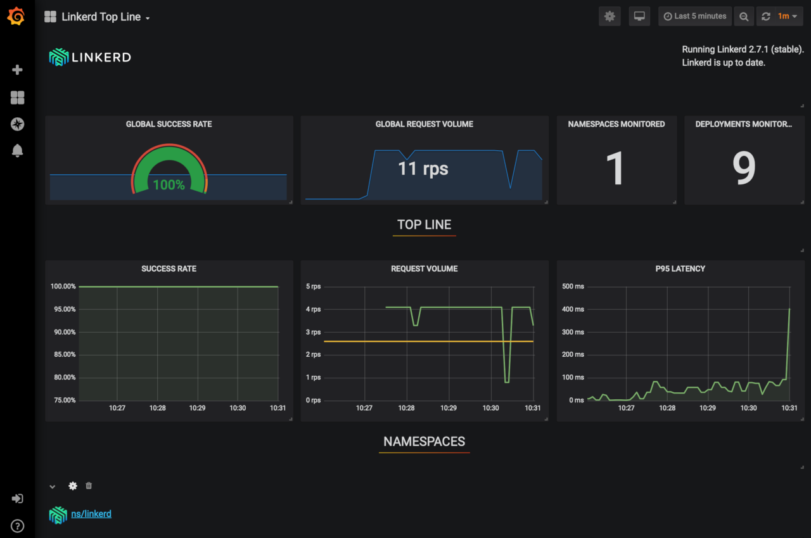This screenshot has height=538, width=811.
Task: Open dashboard settings with the gear icon
Action: point(609,16)
